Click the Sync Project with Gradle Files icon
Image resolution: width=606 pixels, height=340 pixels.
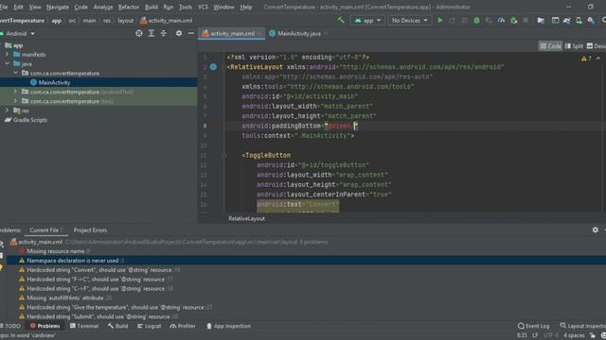coord(567,21)
